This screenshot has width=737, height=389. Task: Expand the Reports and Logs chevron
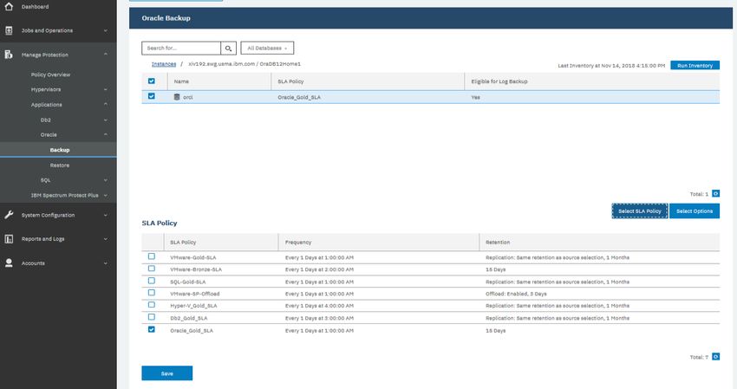click(x=105, y=238)
